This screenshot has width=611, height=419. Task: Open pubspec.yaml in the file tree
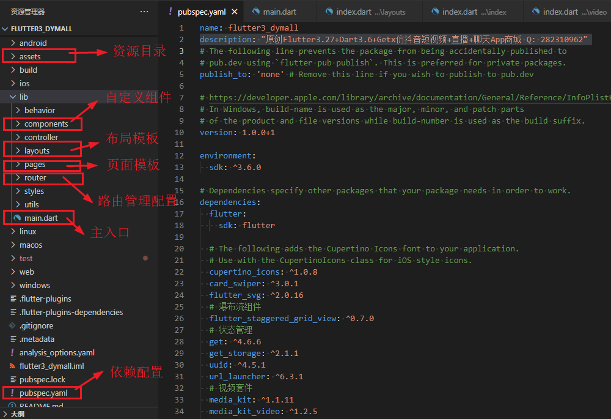(x=43, y=393)
